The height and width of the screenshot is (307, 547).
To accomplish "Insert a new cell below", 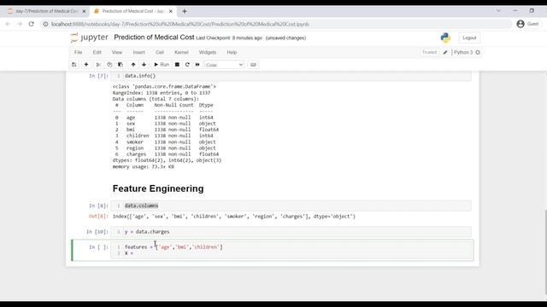I will [86, 65].
